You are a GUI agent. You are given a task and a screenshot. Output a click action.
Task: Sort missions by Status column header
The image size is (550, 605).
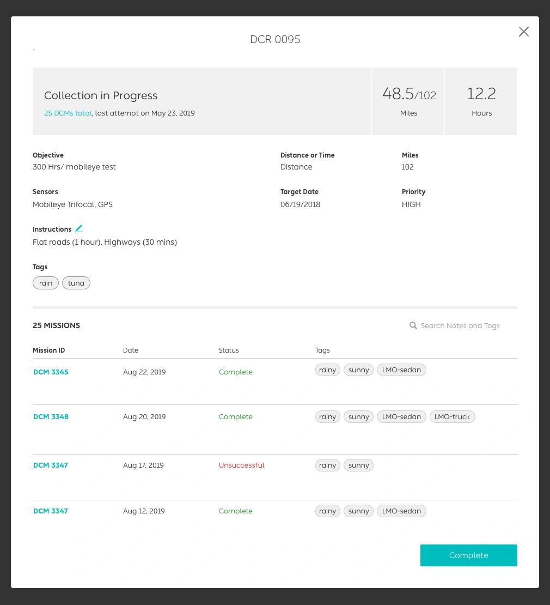coord(229,350)
